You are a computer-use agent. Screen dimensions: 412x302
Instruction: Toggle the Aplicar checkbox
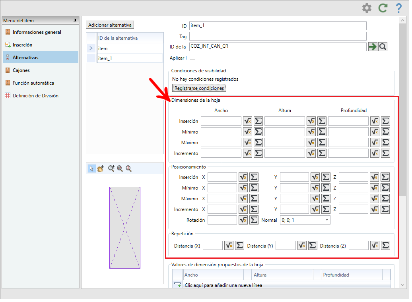(x=192, y=58)
